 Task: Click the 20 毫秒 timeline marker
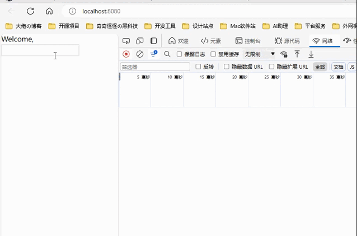pos(239,77)
